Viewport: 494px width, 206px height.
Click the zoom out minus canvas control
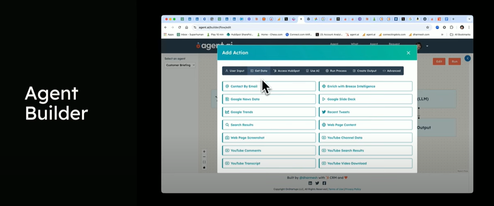click(204, 157)
